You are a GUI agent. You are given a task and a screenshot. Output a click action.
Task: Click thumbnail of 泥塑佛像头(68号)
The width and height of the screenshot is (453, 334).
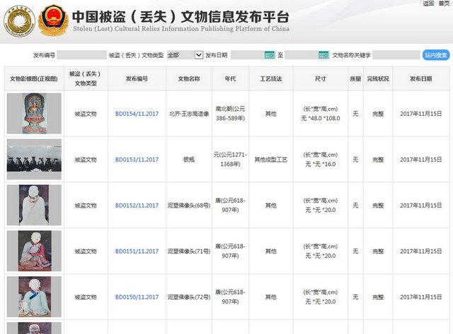[x=34, y=205]
